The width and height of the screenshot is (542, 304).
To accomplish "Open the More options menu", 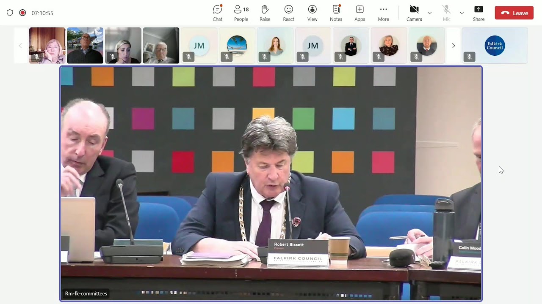I will point(384,13).
